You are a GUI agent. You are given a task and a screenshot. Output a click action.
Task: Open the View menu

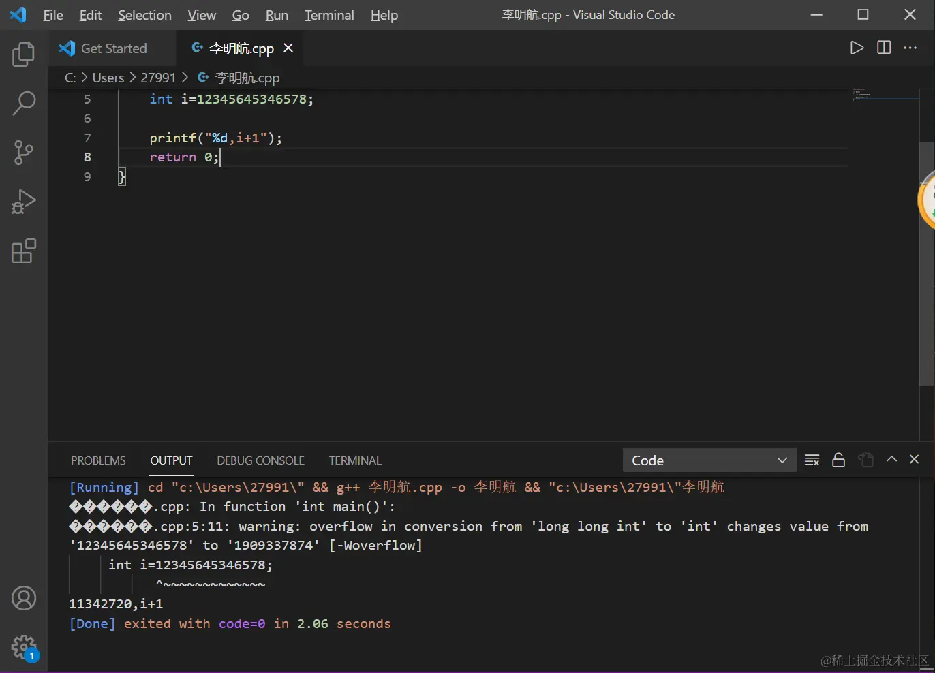pos(202,15)
